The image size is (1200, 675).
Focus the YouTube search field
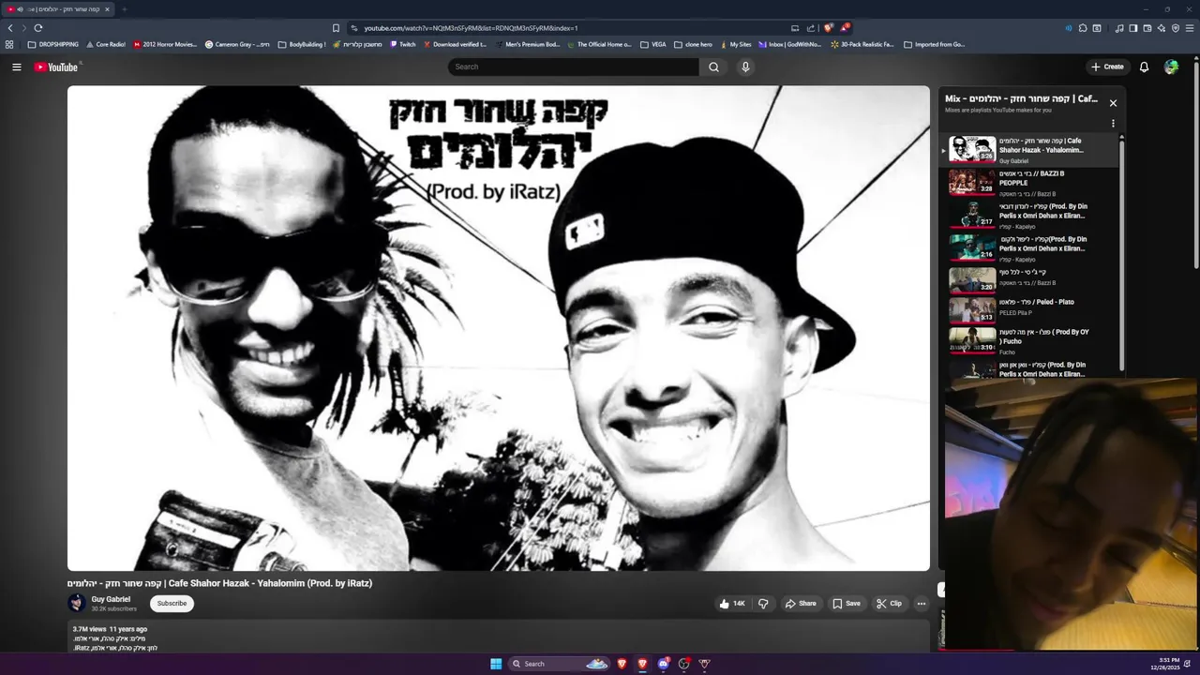pyautogui.click(x=574, y=67)
